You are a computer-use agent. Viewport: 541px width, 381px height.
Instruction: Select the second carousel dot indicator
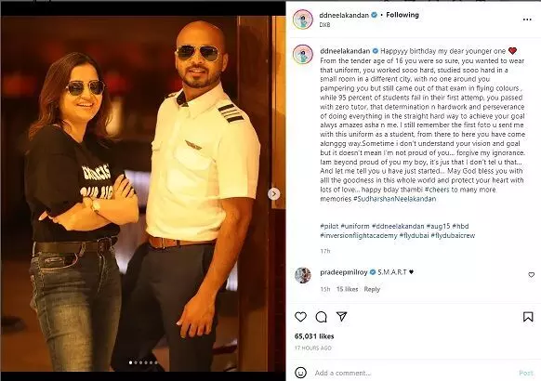(x=136, y=362)
